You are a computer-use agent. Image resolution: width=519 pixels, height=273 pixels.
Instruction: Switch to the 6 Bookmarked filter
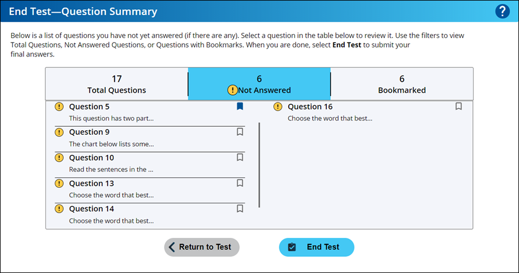click(x=402, y=84)
